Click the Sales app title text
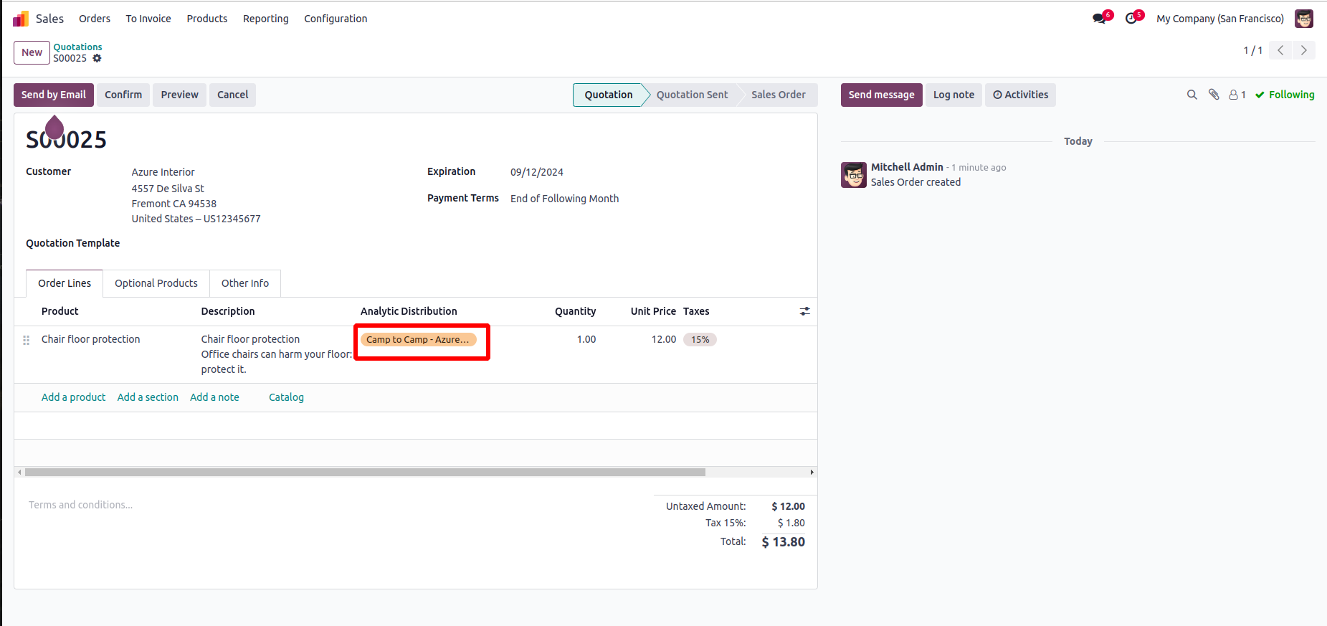 [50, 19]
